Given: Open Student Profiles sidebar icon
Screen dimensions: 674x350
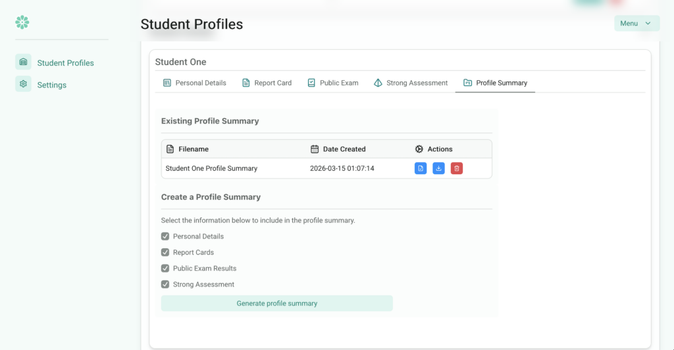Looking at the screenshot, I should tap(23, 62).
